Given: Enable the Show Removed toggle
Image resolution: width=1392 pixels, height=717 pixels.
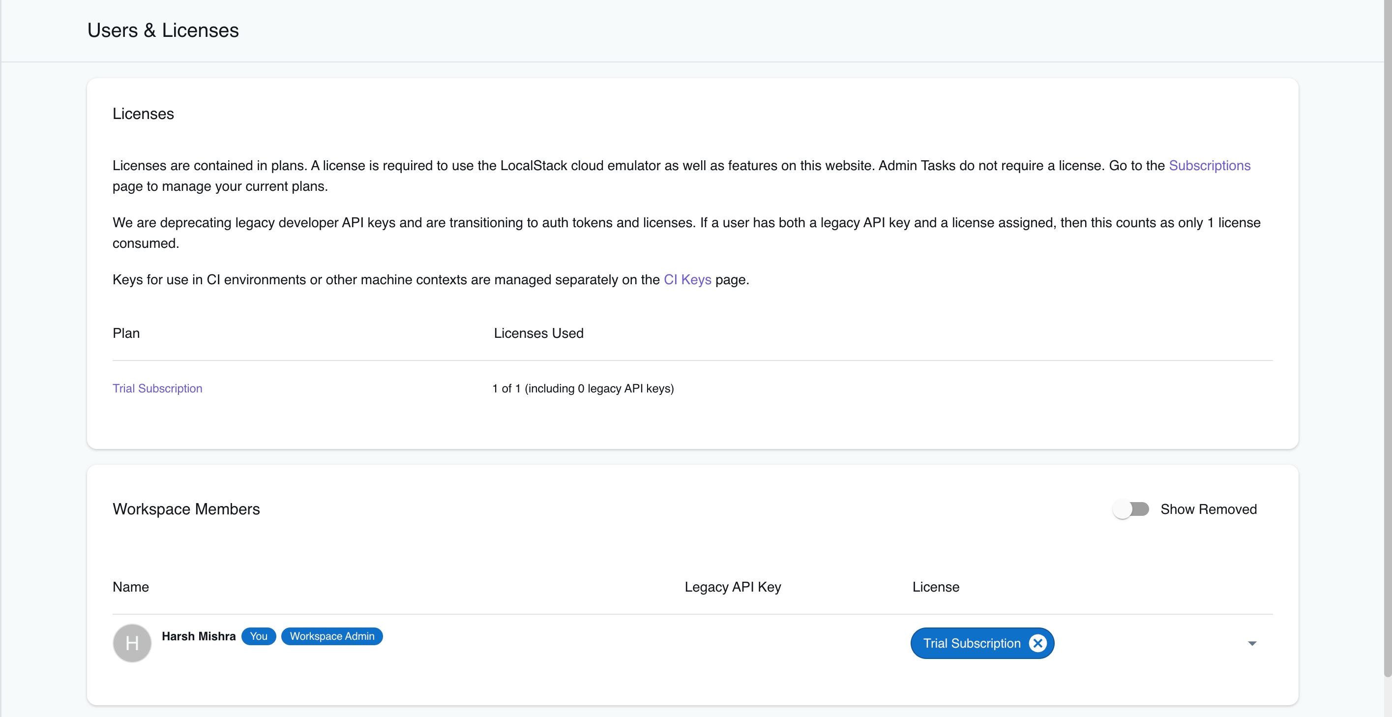Looking at the screenshot, I should click(x=1131, y=509).
